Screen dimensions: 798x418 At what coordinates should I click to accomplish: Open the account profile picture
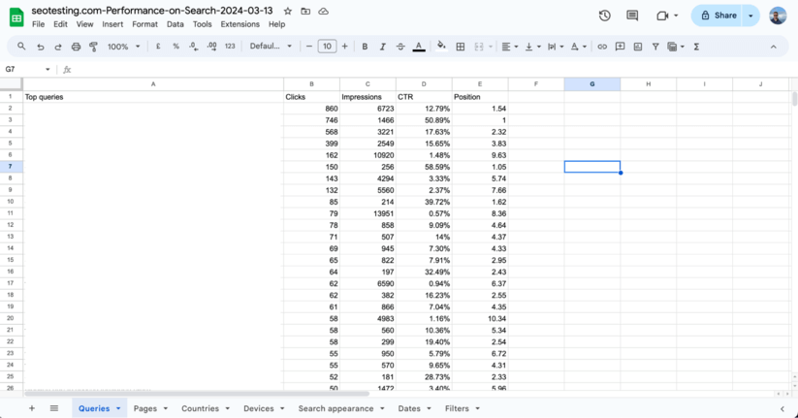pyautogui.click(x=778, y=16)
